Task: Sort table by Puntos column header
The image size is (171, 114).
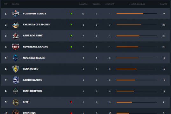Action: (x=164, y=4)
